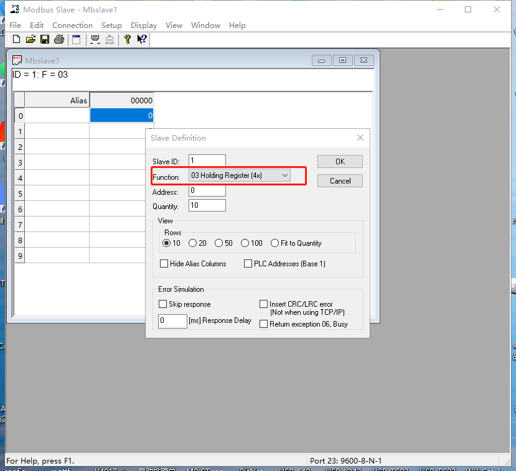Click the Connect toolbar icon
Viewport: 516px width, 471px height.
click(x=95, y=39)
